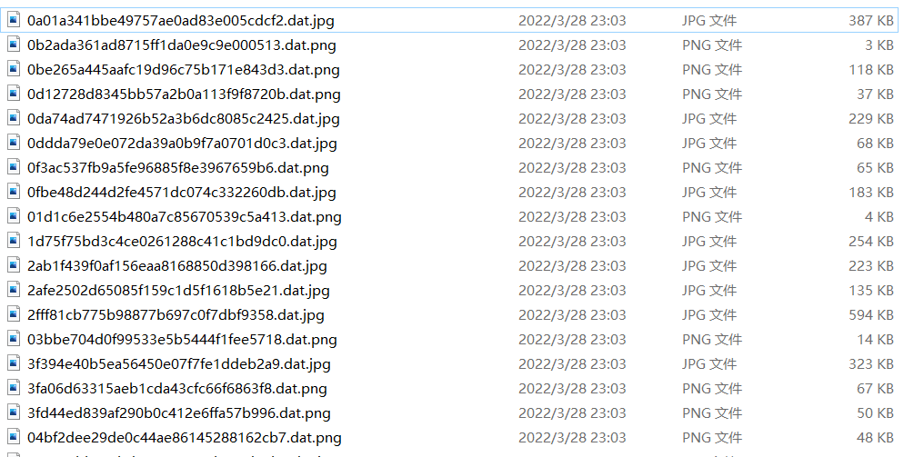Click the icon beside 0be265a445aafc19d96c75b171e843d3.dat.png

[14, 69]
